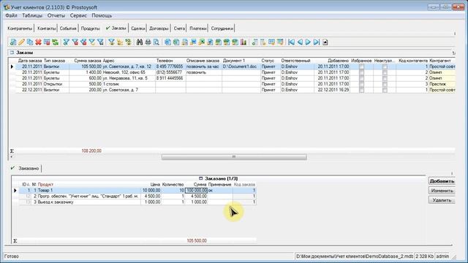468x263 pixels.
Task: Click the add new record icon
Action: pos(13,42)
